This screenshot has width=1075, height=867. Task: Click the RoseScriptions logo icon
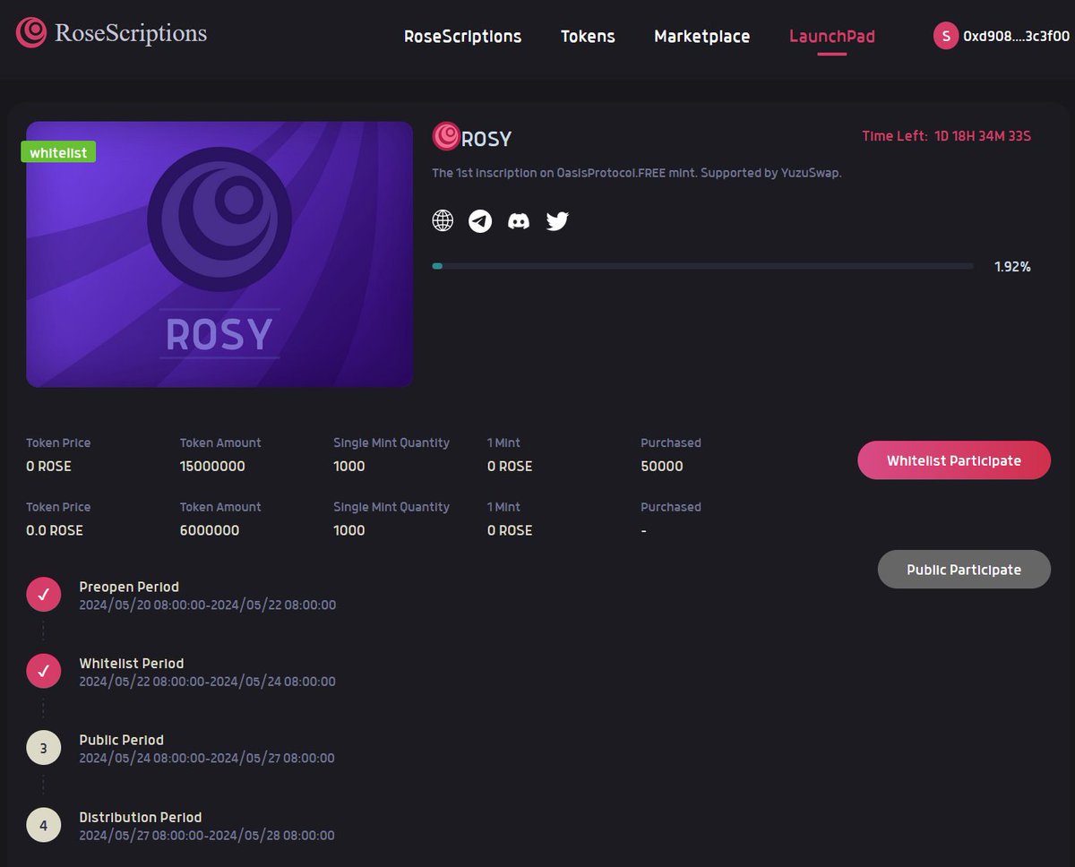coord(31,33)
